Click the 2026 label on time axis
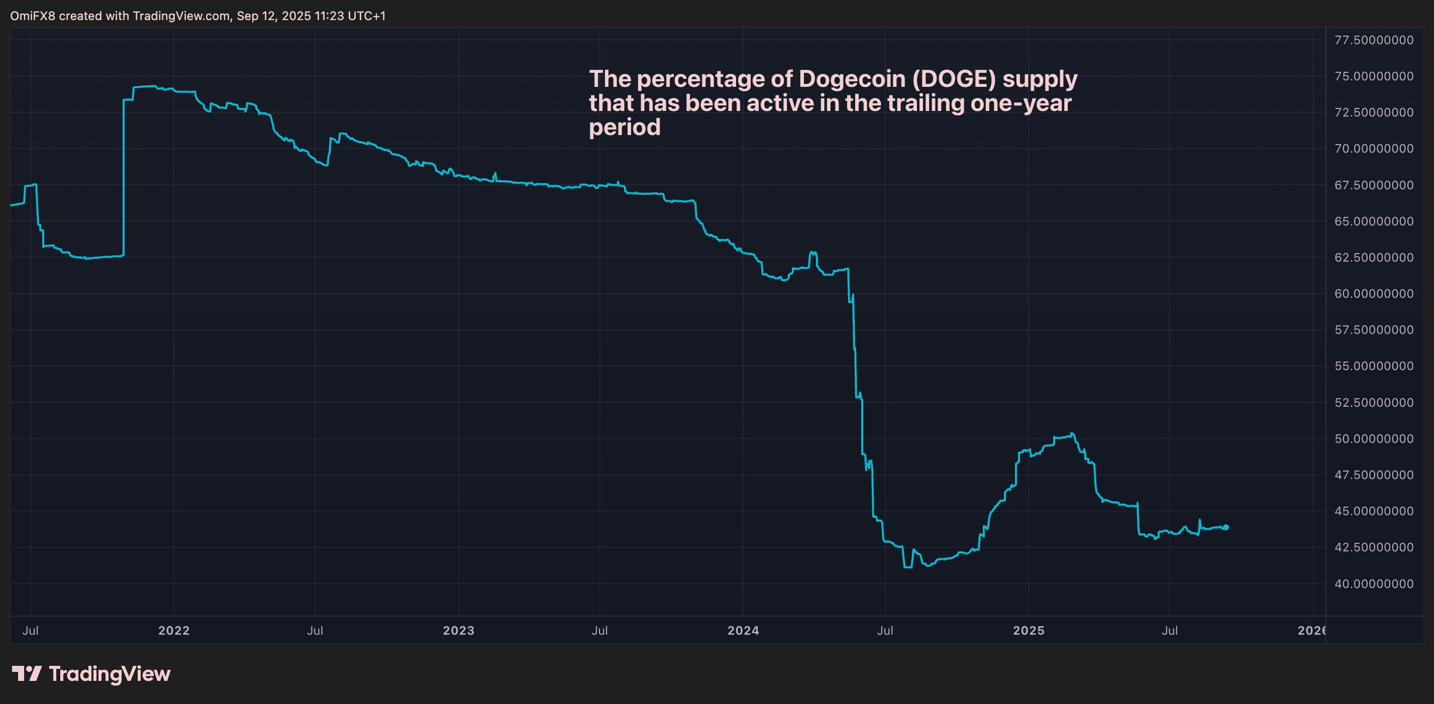The width and height of the screenshot is (1434, 704). pyautogui.click(x=1311, y=631)
